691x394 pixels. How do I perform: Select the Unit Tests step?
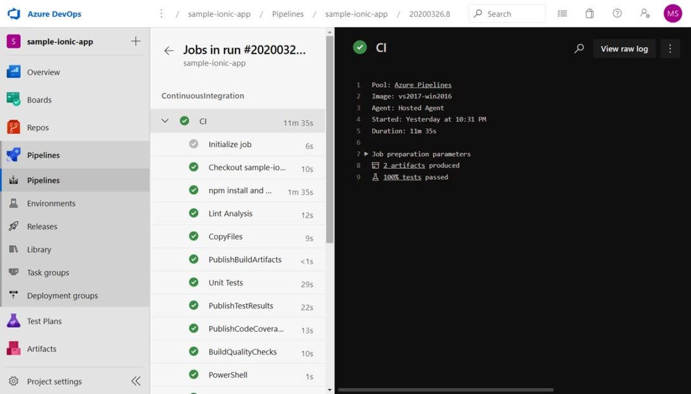point(225,282)
